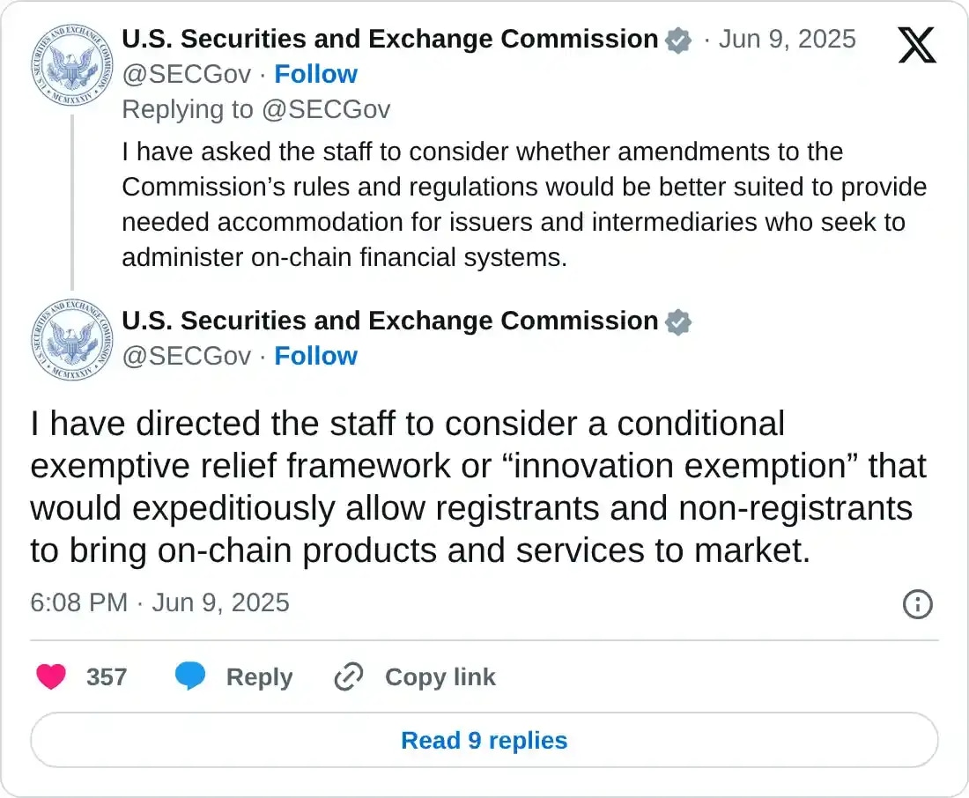Click the heart like icon

pos(51,676)
